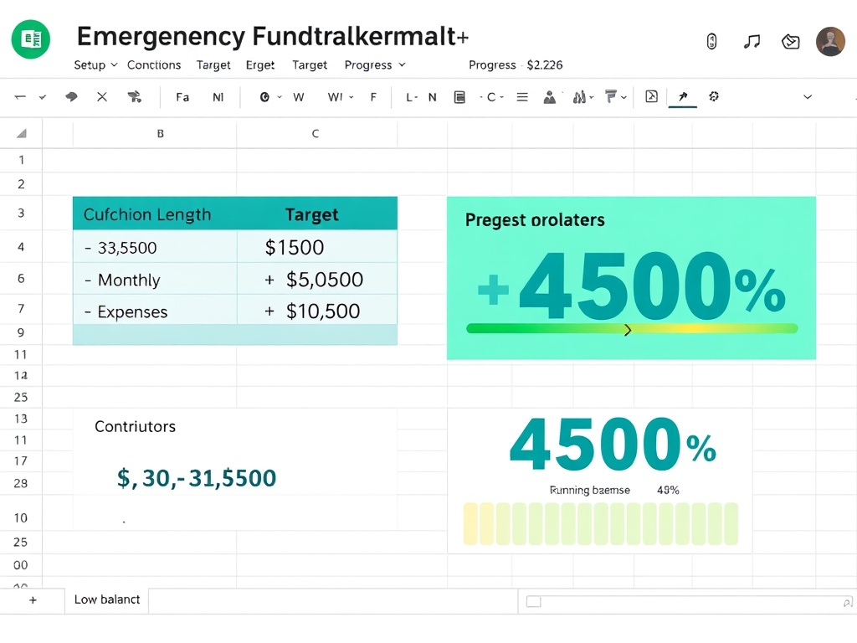Select row 1 header

pyautogui.click(x=21, y=160)
